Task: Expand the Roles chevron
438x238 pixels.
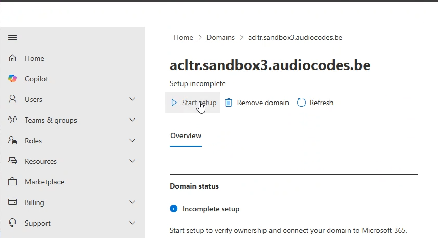Action: click(132, 140)
